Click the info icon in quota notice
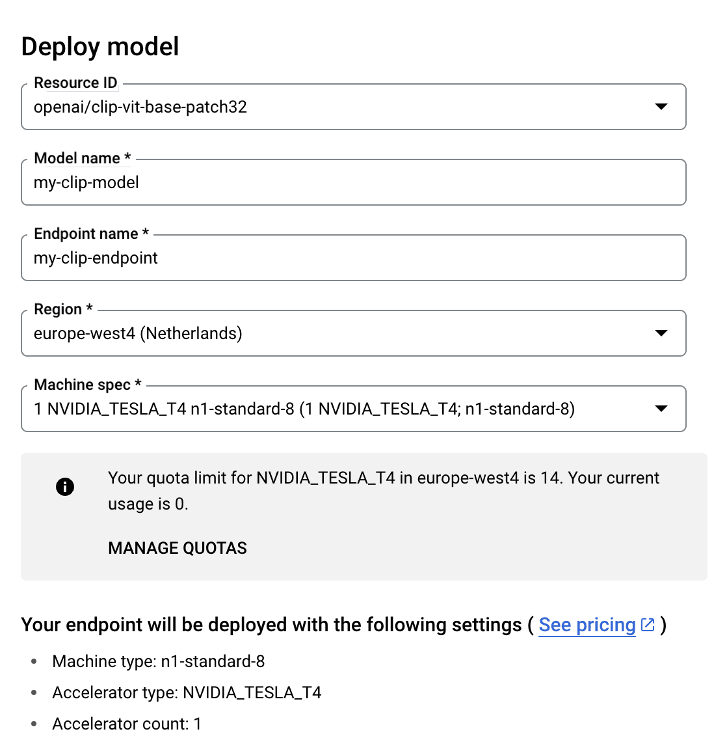Image resolution: width=727 pixels, height=751 pixels. pos(65,487)
